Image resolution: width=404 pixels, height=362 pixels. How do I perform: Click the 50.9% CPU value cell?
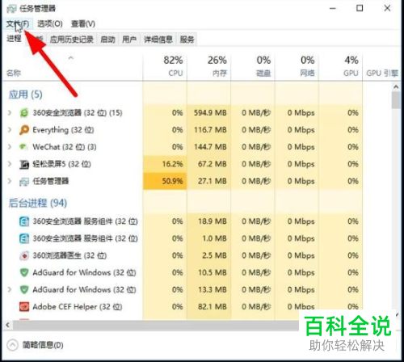coord(165,181)
